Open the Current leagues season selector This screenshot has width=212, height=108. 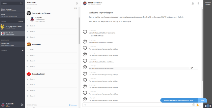point(20,22)
